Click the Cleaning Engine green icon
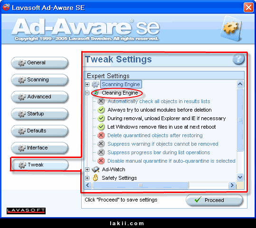Screen dimensions: 256x228 (95, 93)
